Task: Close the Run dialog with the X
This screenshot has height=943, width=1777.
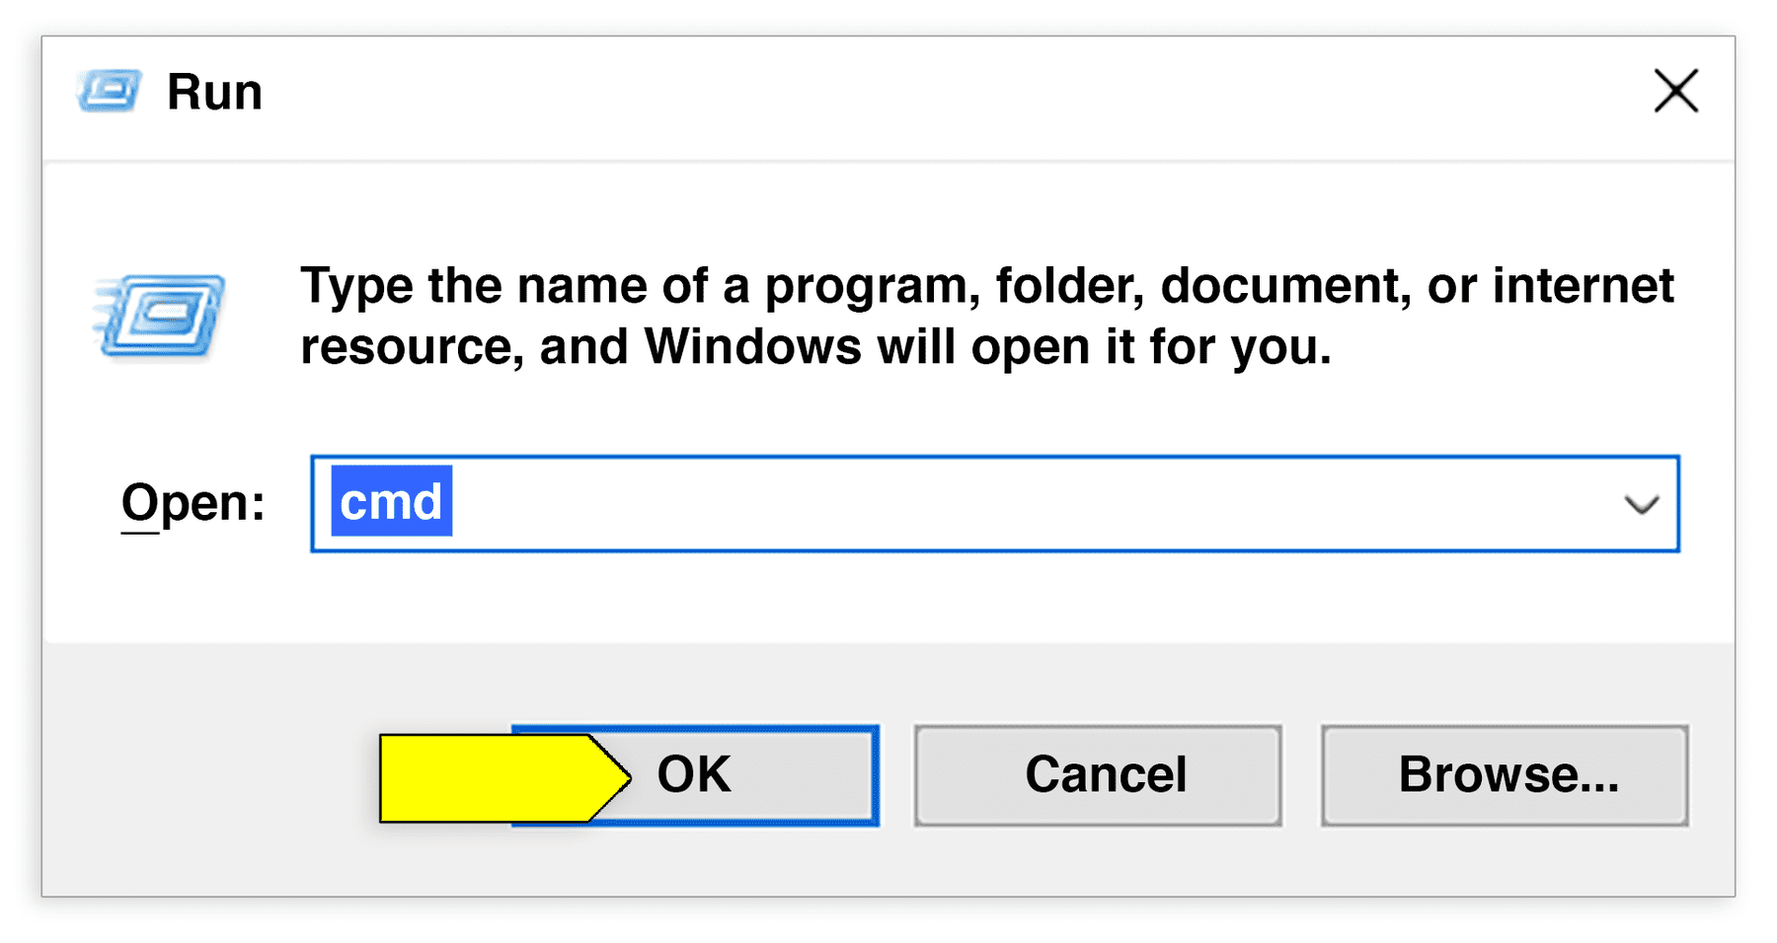Action: point(1675,91)
